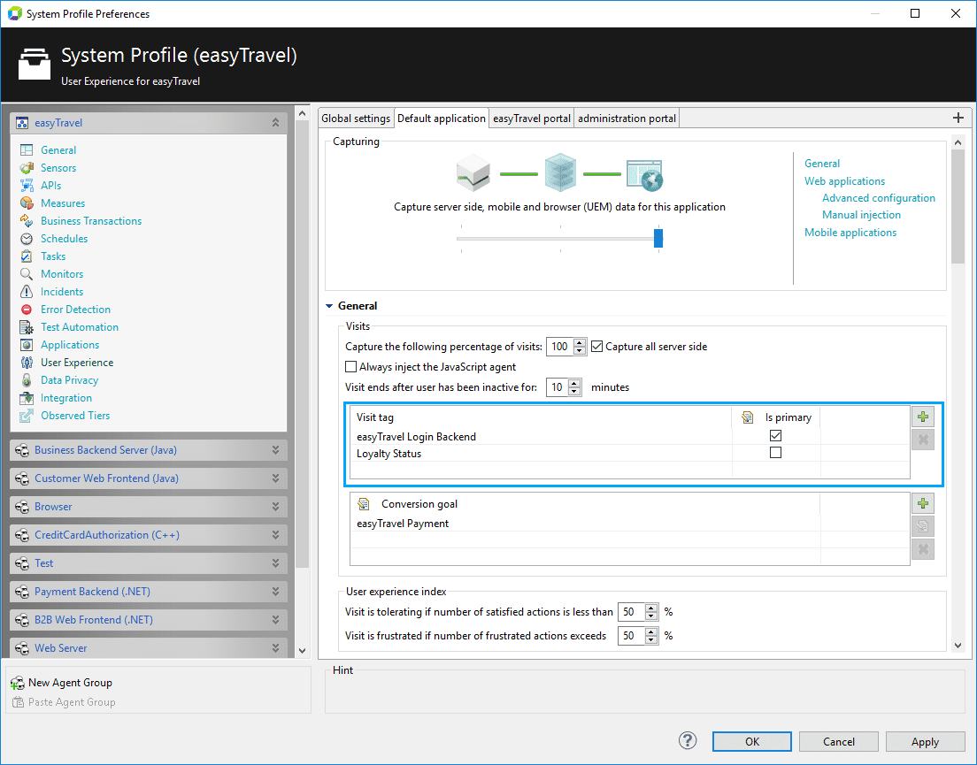Image resolution: width=977 pixels, height=765 pixels.
Task: Delete the conversion goal with the X icon
Action: pos(923,549)
